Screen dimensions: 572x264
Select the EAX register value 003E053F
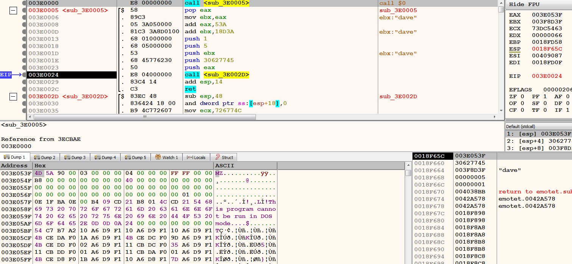click(547, 15)
